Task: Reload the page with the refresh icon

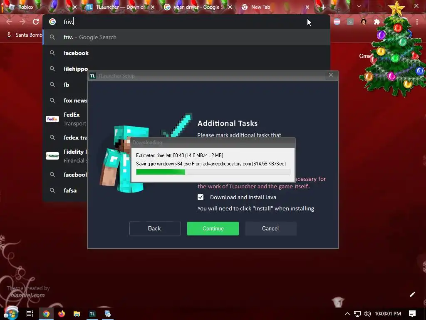Action: [36, 22]
